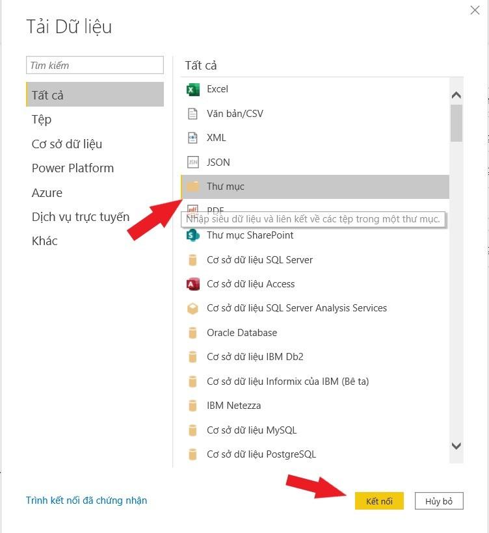The image size is (489, 533).
Task: Select the Excel list entry
Action: [315, 90]
